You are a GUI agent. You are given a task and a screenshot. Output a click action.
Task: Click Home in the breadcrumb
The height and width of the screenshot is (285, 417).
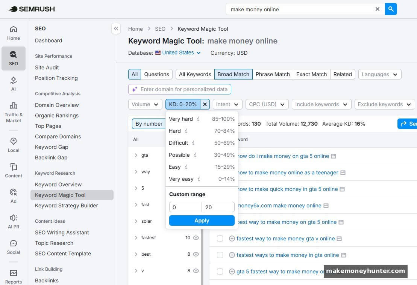(135, 28)
